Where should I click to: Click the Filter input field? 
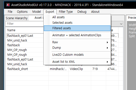(x=25, y=24)
